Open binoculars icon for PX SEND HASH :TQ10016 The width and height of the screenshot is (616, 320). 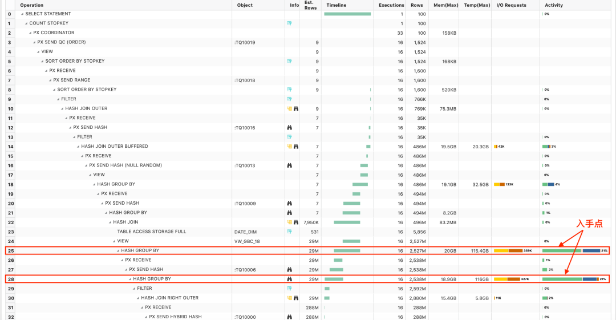pyautogui.click(x=290, y=128)
